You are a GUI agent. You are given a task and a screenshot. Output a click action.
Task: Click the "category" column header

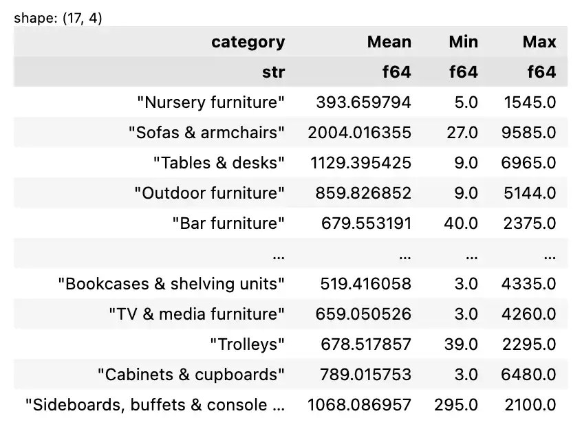tap(248, 42)
